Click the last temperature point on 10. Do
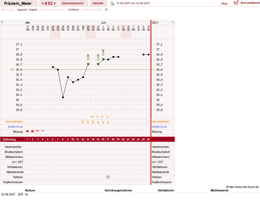 (149, 54)
